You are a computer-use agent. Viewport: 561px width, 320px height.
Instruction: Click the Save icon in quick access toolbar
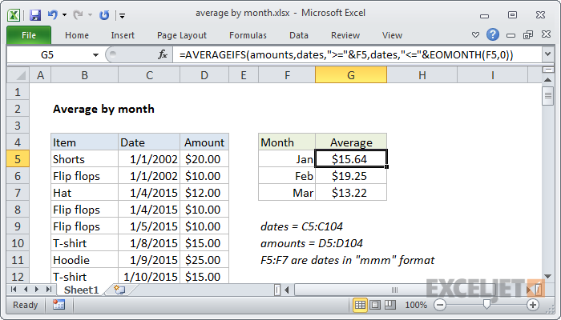pos(34,14)
